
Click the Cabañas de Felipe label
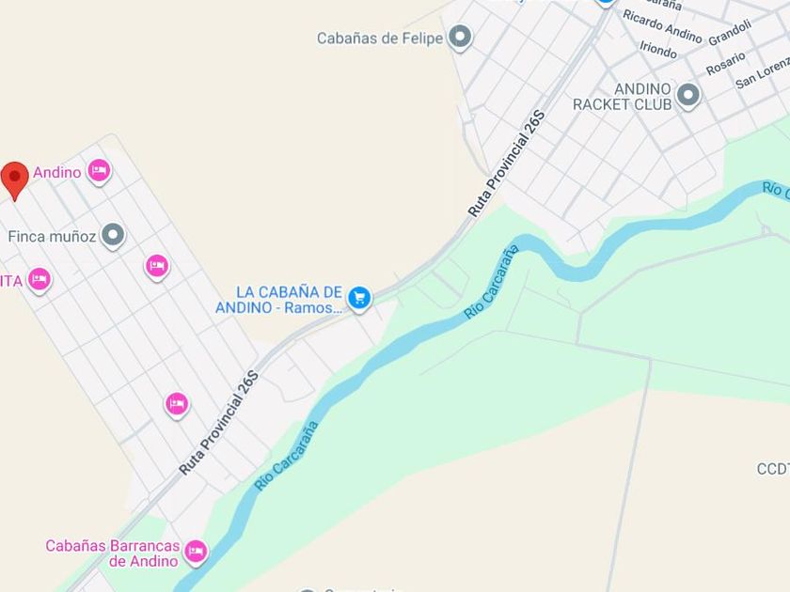(x=380, y=39)
